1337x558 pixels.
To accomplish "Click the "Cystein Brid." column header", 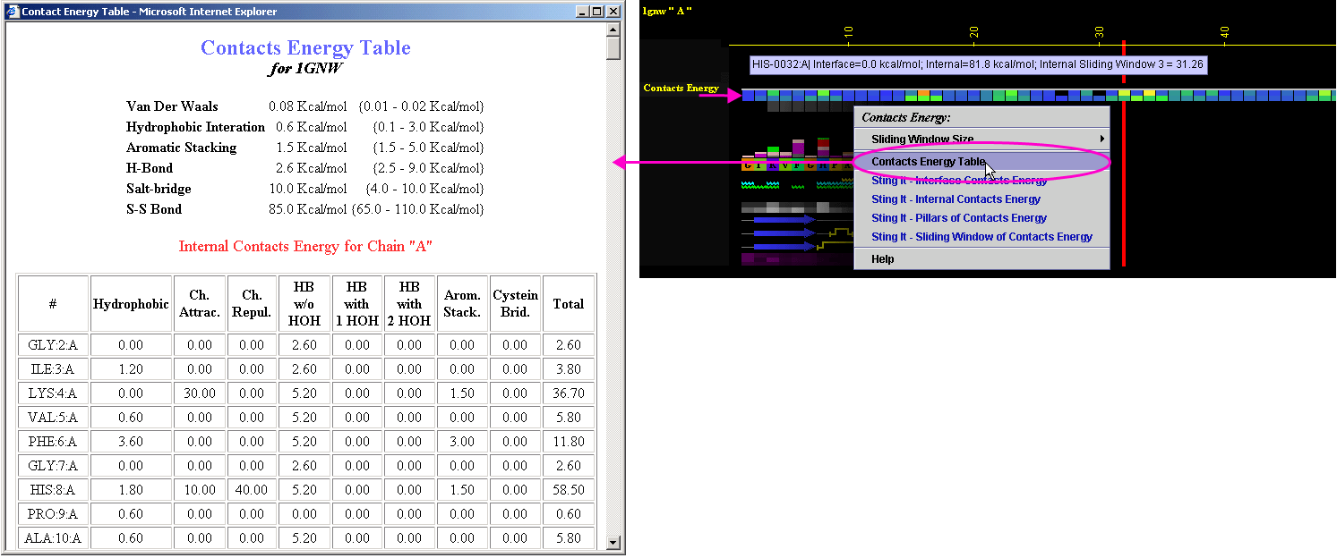I will [x=515, y=304].
